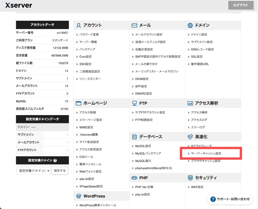The height and width of the screenshot is (209, 258).
Task: Click the ホームページ window icon
Action: point(79,103)
